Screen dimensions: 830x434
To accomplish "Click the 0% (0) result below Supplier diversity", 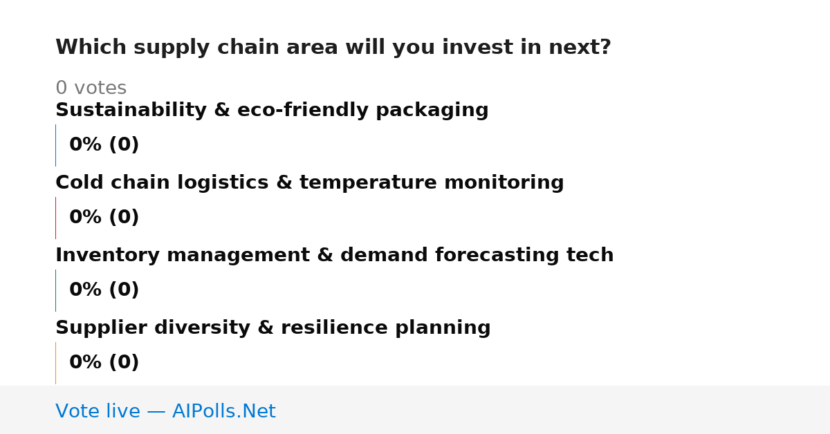I will 104,363.
